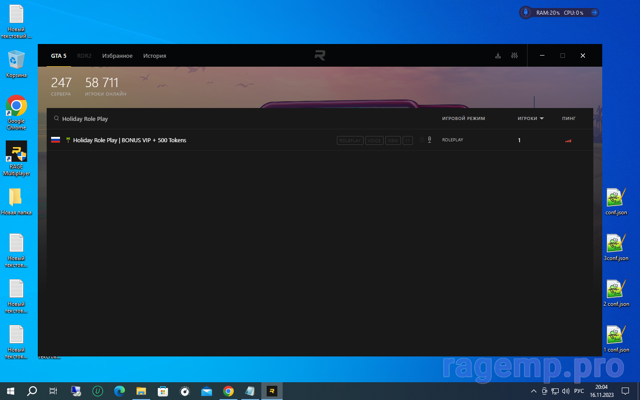Open Task View on taskbar
The height and width of the screenshot is (400, 640).
tap(53, 391)
